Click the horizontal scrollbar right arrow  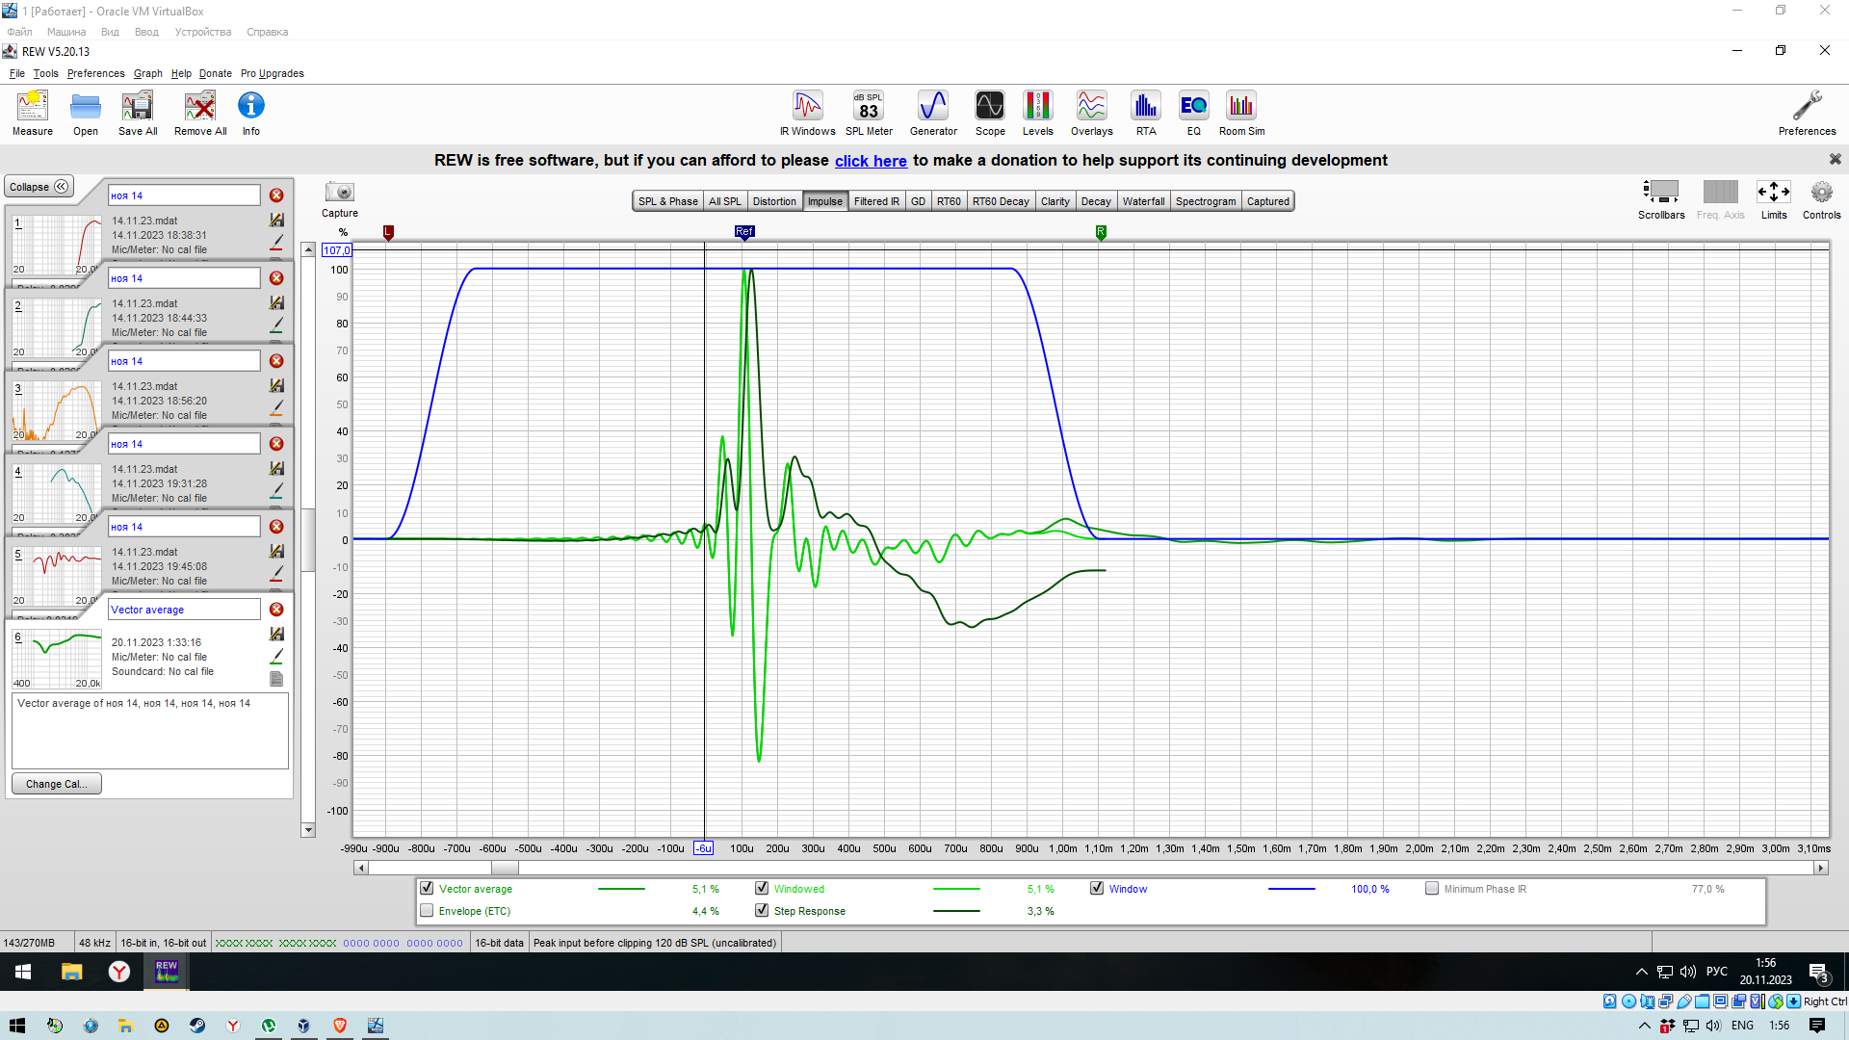click(x=1820, y=868)
